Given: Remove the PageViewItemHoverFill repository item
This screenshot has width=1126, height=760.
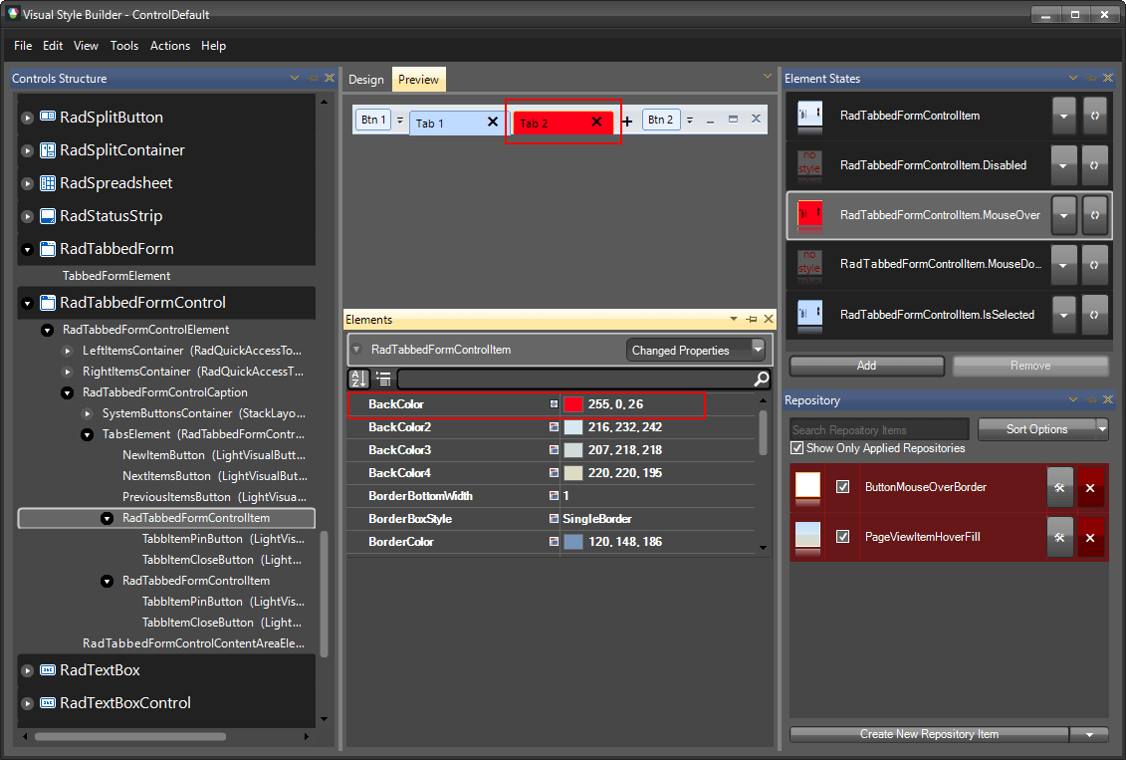Looking at the screenshot, I should pos(1090,537).
